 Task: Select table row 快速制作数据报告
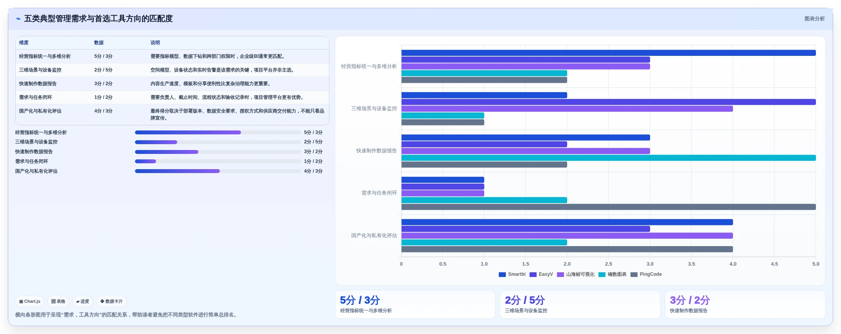172,84
